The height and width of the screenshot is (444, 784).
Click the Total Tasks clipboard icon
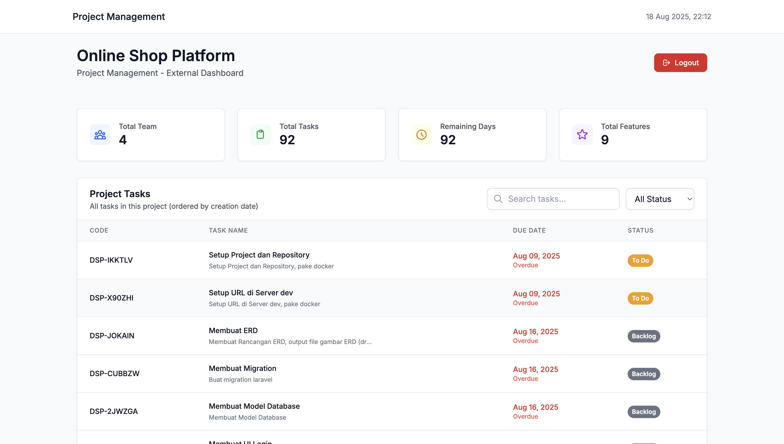click(x=260, y=134)
